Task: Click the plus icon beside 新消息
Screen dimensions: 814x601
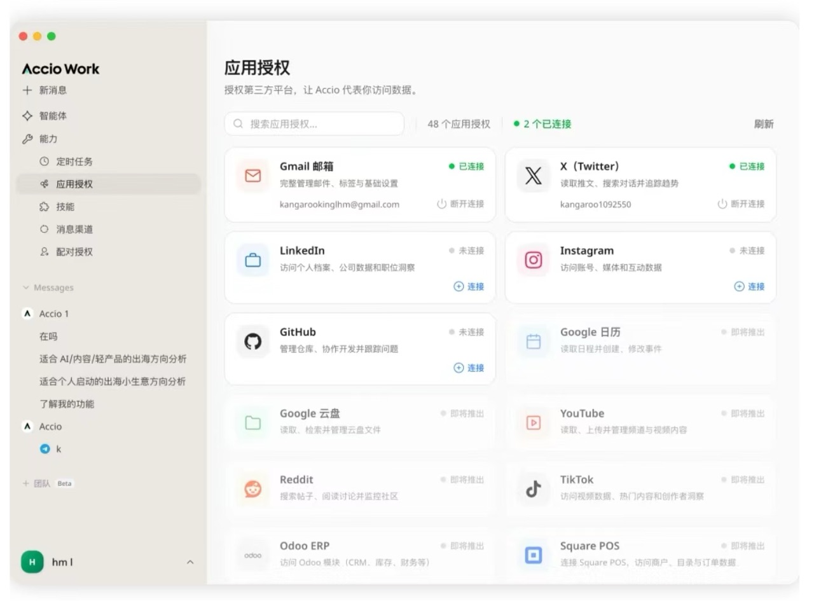Action: 27,90
